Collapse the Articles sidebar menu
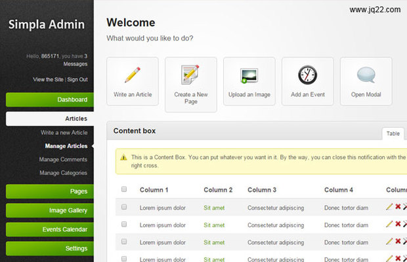This screenshot has height=262, width=407. (50, 119)
